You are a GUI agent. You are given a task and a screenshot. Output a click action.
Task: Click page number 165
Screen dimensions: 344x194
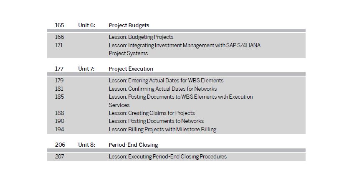[x=59, y=25]
